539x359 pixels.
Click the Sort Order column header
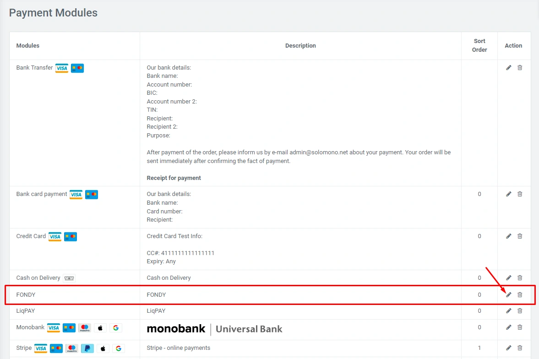tap(479, 45)
